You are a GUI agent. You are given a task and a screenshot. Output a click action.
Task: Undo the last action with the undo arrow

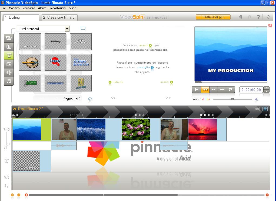click(x=241, y=17)
